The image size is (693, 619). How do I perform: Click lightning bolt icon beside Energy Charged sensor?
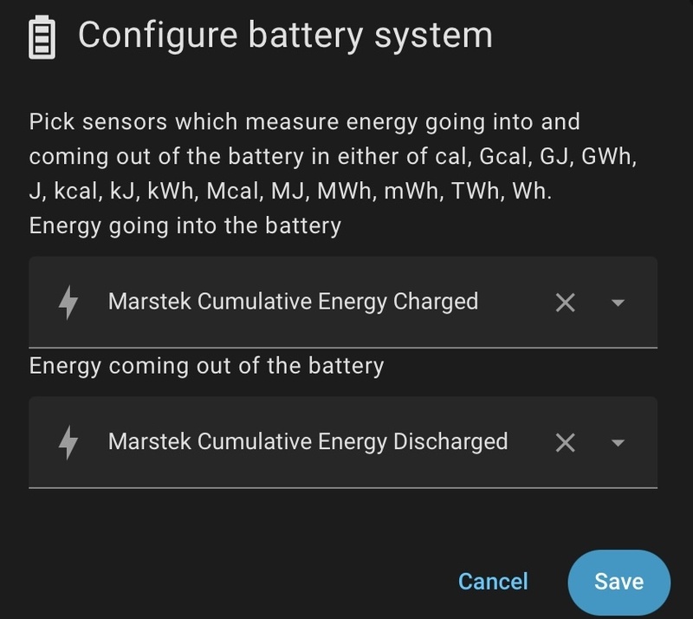(68, 302)
